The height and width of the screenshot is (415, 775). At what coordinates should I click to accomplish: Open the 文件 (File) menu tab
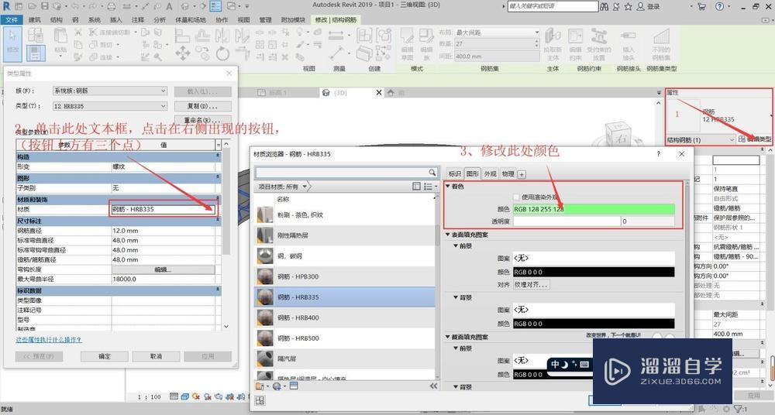[x=12, y=20]
